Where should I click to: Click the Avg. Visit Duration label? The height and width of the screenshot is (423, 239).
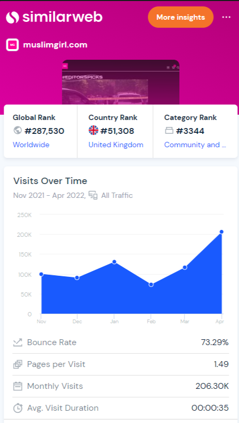63,408
